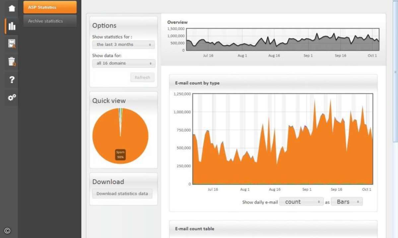Click the copyright symbol icon
The image size is (398, 238).
pyautogui.click(x=7, y=231)
